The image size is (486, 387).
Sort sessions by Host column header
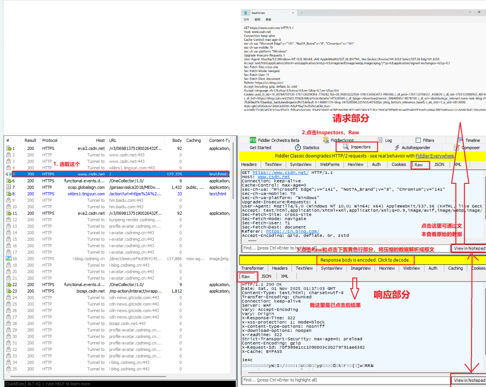point(101,140)
